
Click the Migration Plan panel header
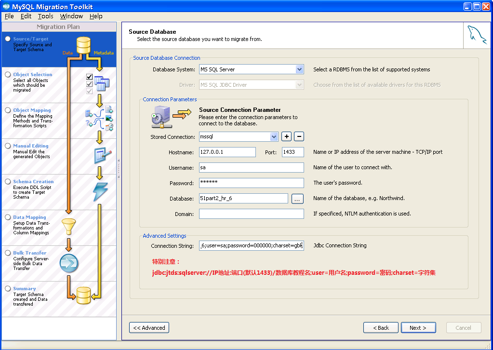[59, 27]
